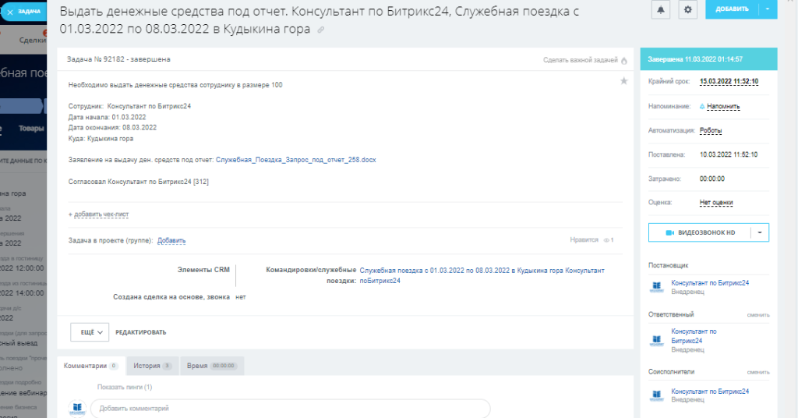This screenshot has height=418, width=798.
Task: Click Добавить link for project group
Action: click(171, 240)
